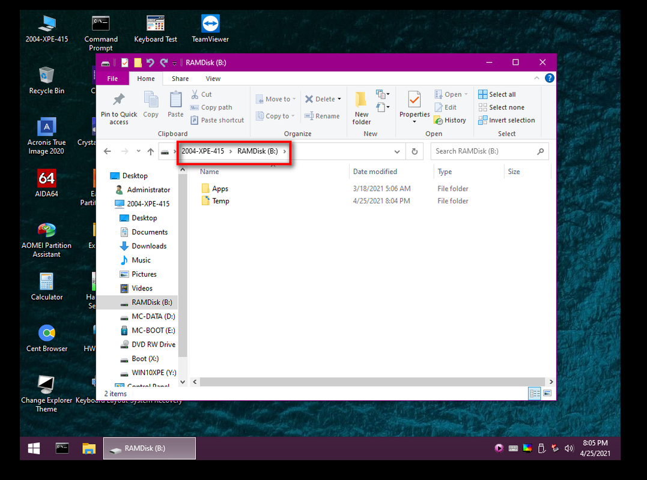
Task: Create a New folder from ribbon
Action: click(x=362, y=108)
